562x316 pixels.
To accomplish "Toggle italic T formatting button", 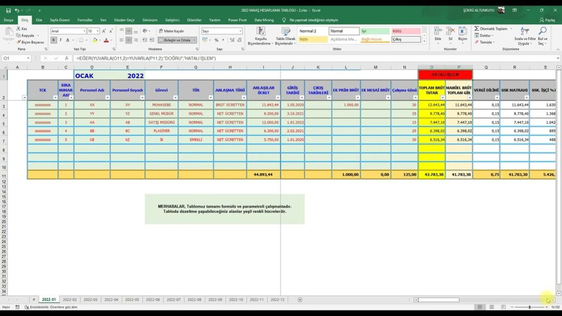I will (60, 40).
